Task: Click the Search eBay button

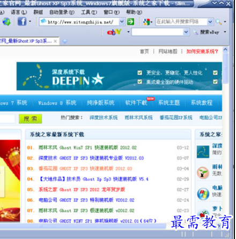Action: pos(206,32)
